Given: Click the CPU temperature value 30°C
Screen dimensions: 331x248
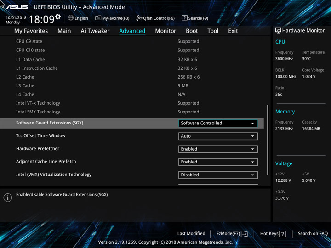Looking at the screenshot, I should [x=306, y=59].
